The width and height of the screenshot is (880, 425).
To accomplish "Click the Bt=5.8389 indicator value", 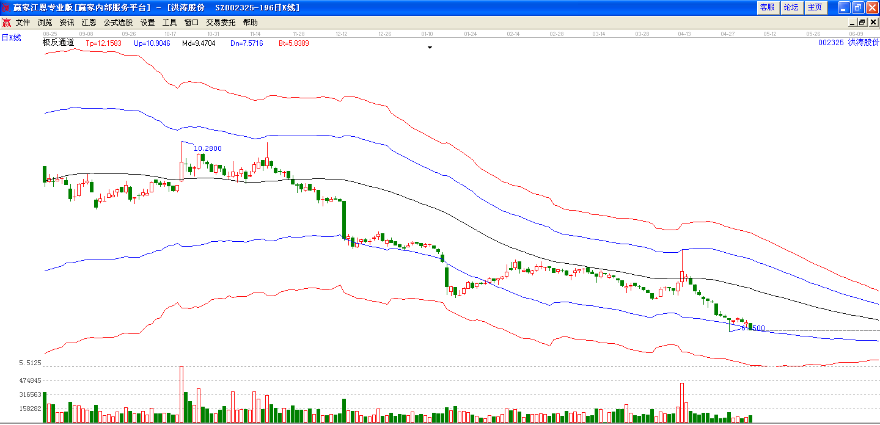I will pyautogui.click(x=294, y=43).
